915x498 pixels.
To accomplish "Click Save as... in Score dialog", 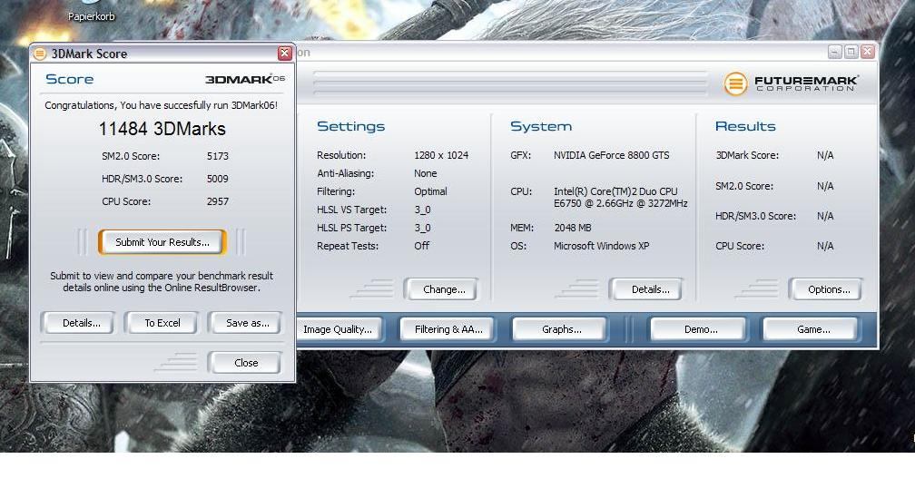I will point(246,323).
